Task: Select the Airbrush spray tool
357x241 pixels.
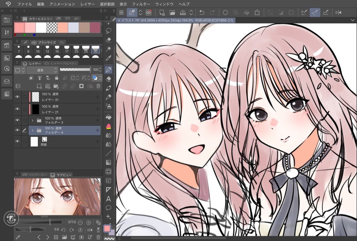Action: (109, 106)
